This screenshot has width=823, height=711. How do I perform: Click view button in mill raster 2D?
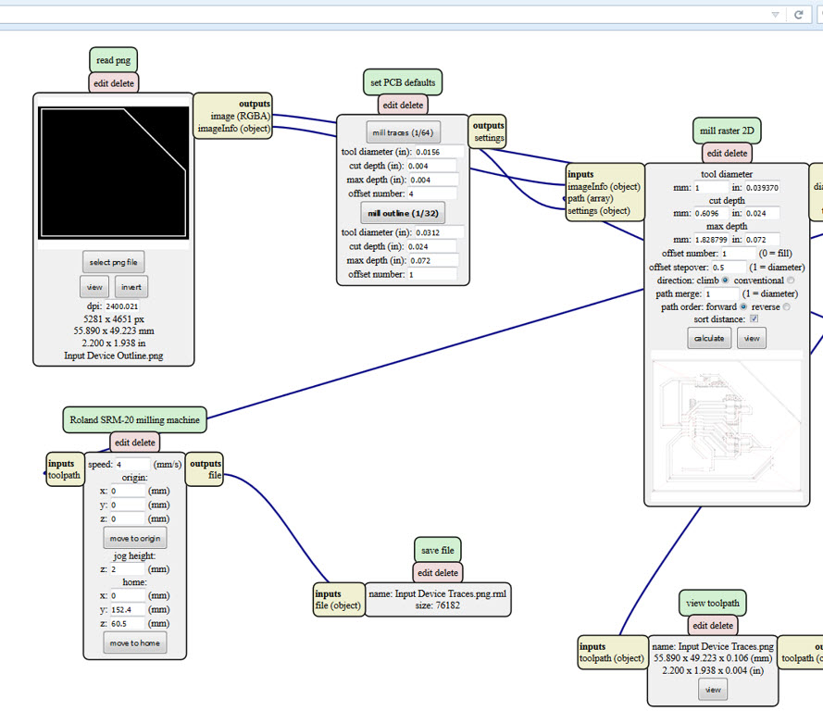coord(752,338)
